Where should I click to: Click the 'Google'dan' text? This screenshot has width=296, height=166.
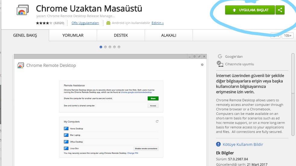tap(234, 57)
